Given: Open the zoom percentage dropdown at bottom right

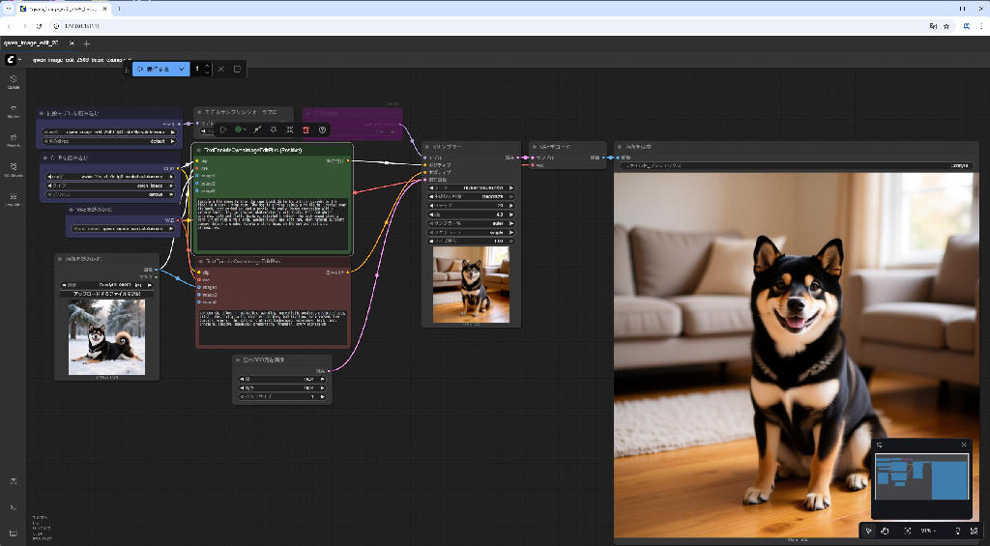Looking at the screenshot, I should (x=929, y=531).
